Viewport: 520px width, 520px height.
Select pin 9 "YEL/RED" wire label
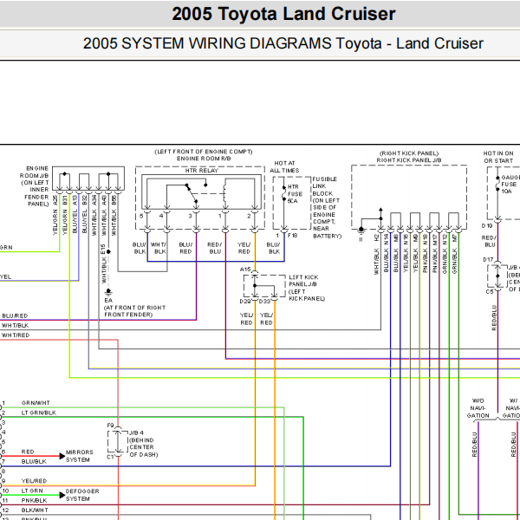(x=34, y=481)
